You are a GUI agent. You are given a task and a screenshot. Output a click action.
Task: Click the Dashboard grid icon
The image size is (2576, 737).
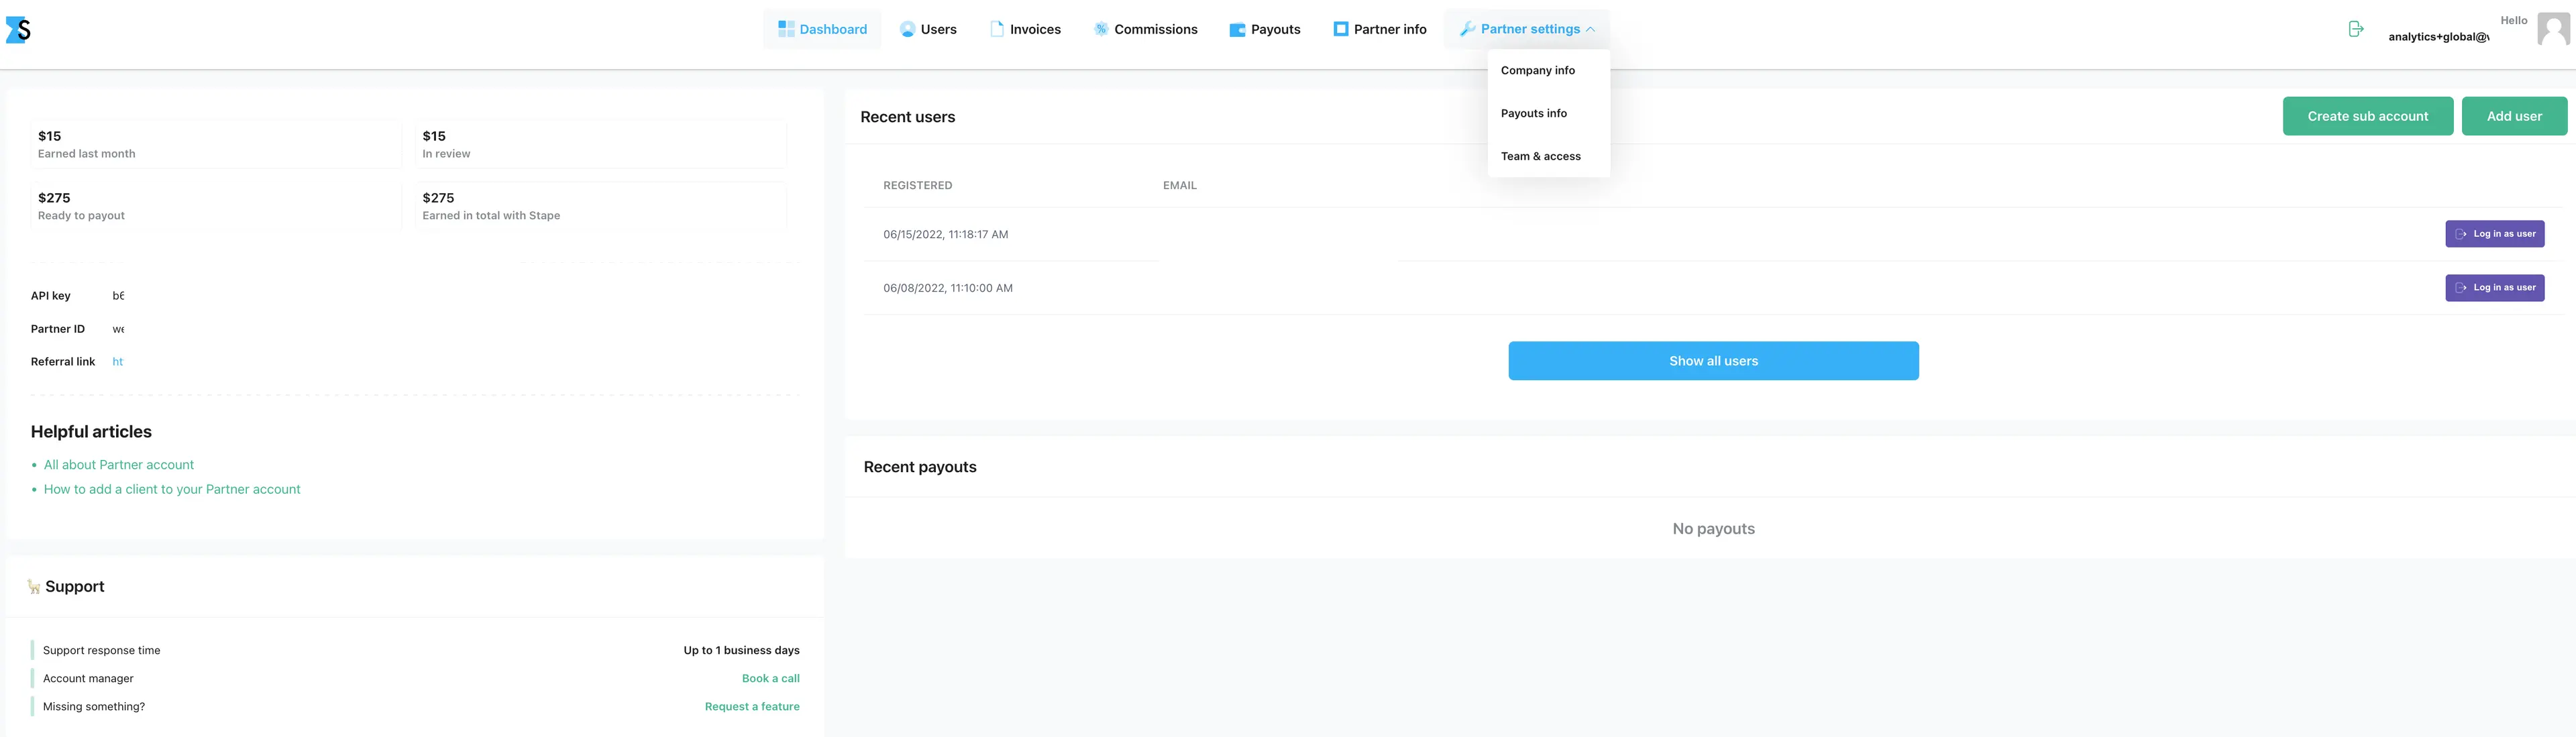click(786, 29)
